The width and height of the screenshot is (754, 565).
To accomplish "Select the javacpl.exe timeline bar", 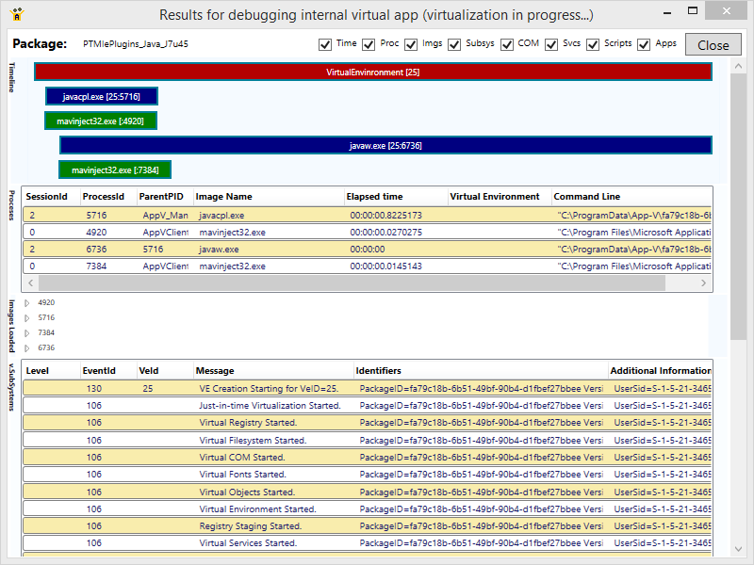I will click(x=100, y=96).
